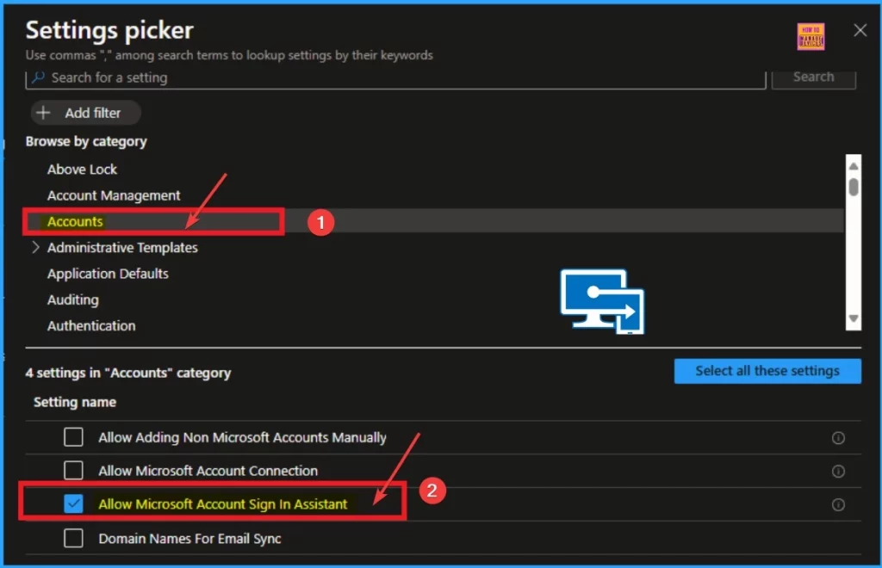Open info icon for Allow Adding Non Microsoft Accounts Manually
The height and width of the screenshot is (568, 882).
pos(838,438)
